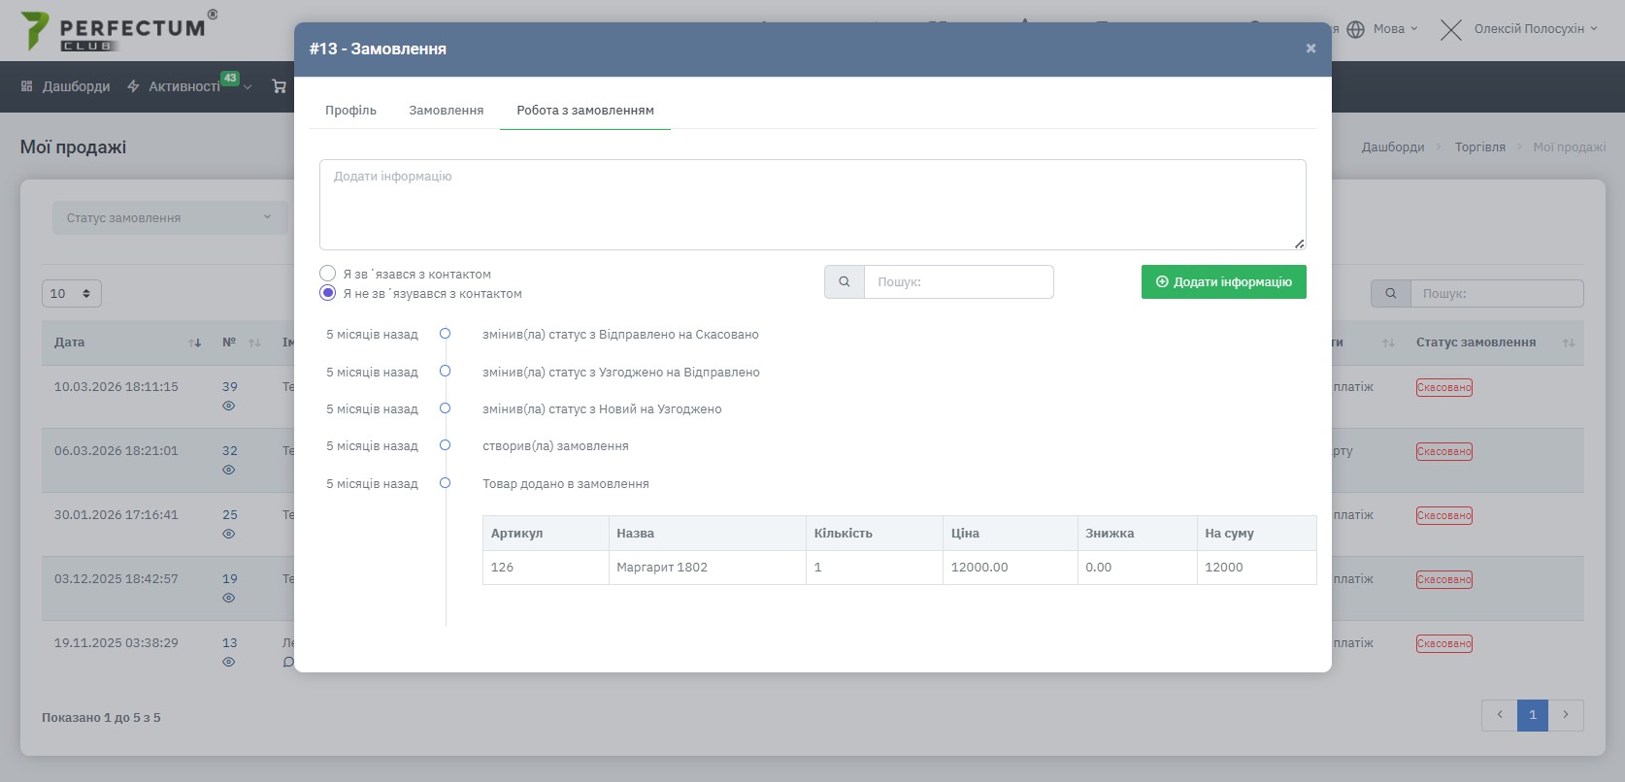Viewport: 1625px width, 782px height.
Task: Click the eye icon under order 19
Action: point(229,598)
